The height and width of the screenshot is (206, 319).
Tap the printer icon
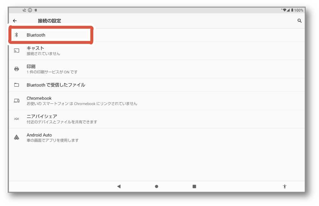coord(17,69)
